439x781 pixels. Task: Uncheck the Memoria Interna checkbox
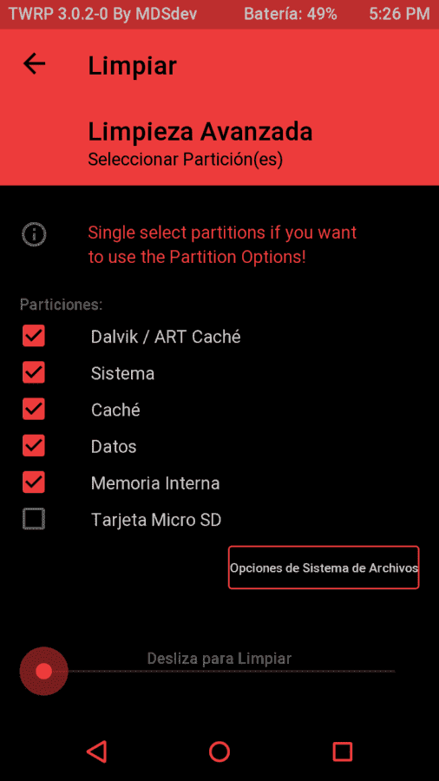tap(33, 482)
